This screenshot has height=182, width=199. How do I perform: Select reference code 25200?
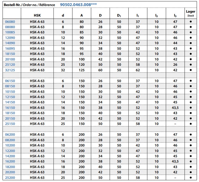click(10, 178)
